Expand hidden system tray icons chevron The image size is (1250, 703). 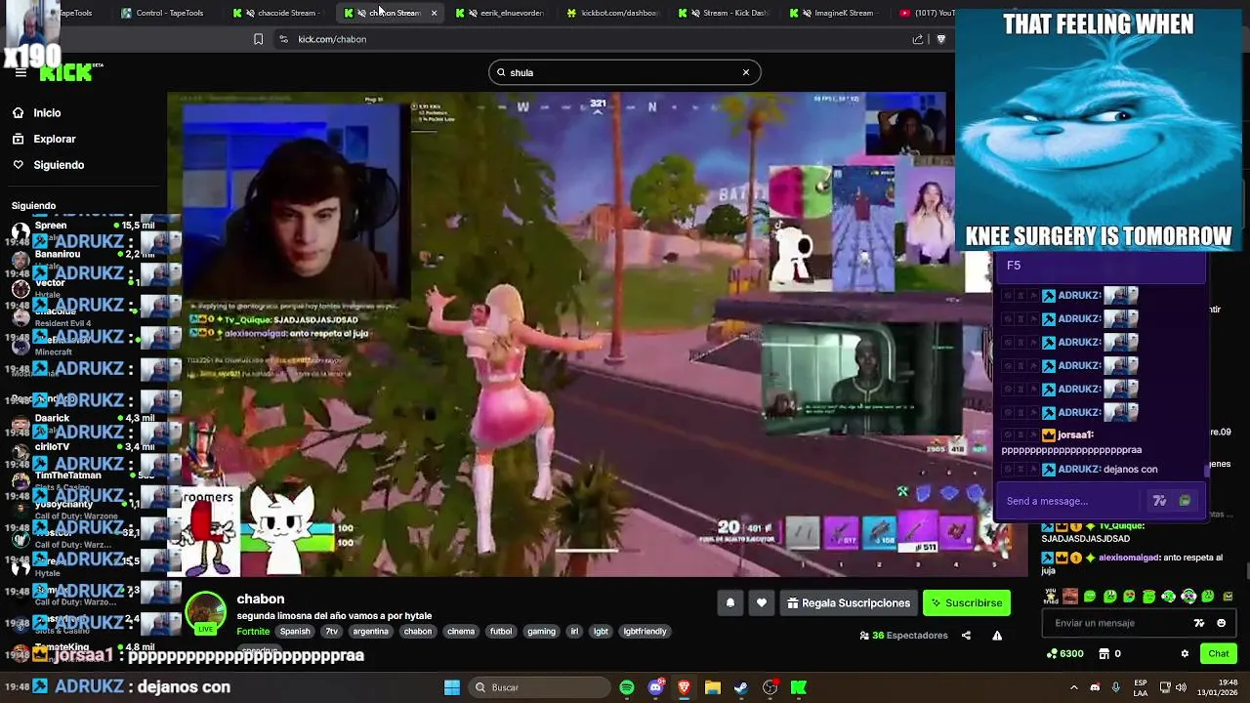(1074, 687)
